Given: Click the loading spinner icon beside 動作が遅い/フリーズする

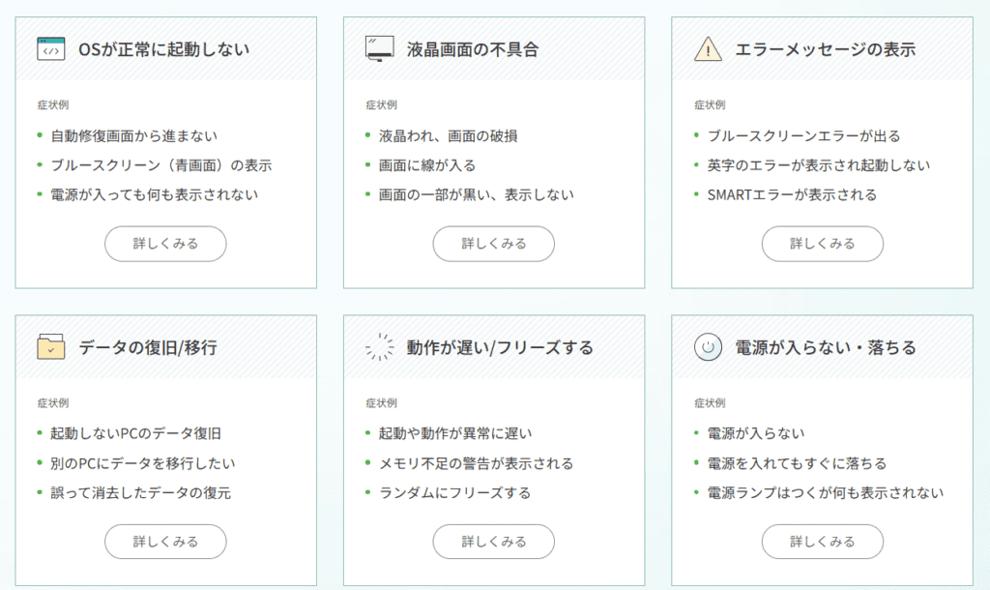Looking at the screenshot, I should coord(379,347).
